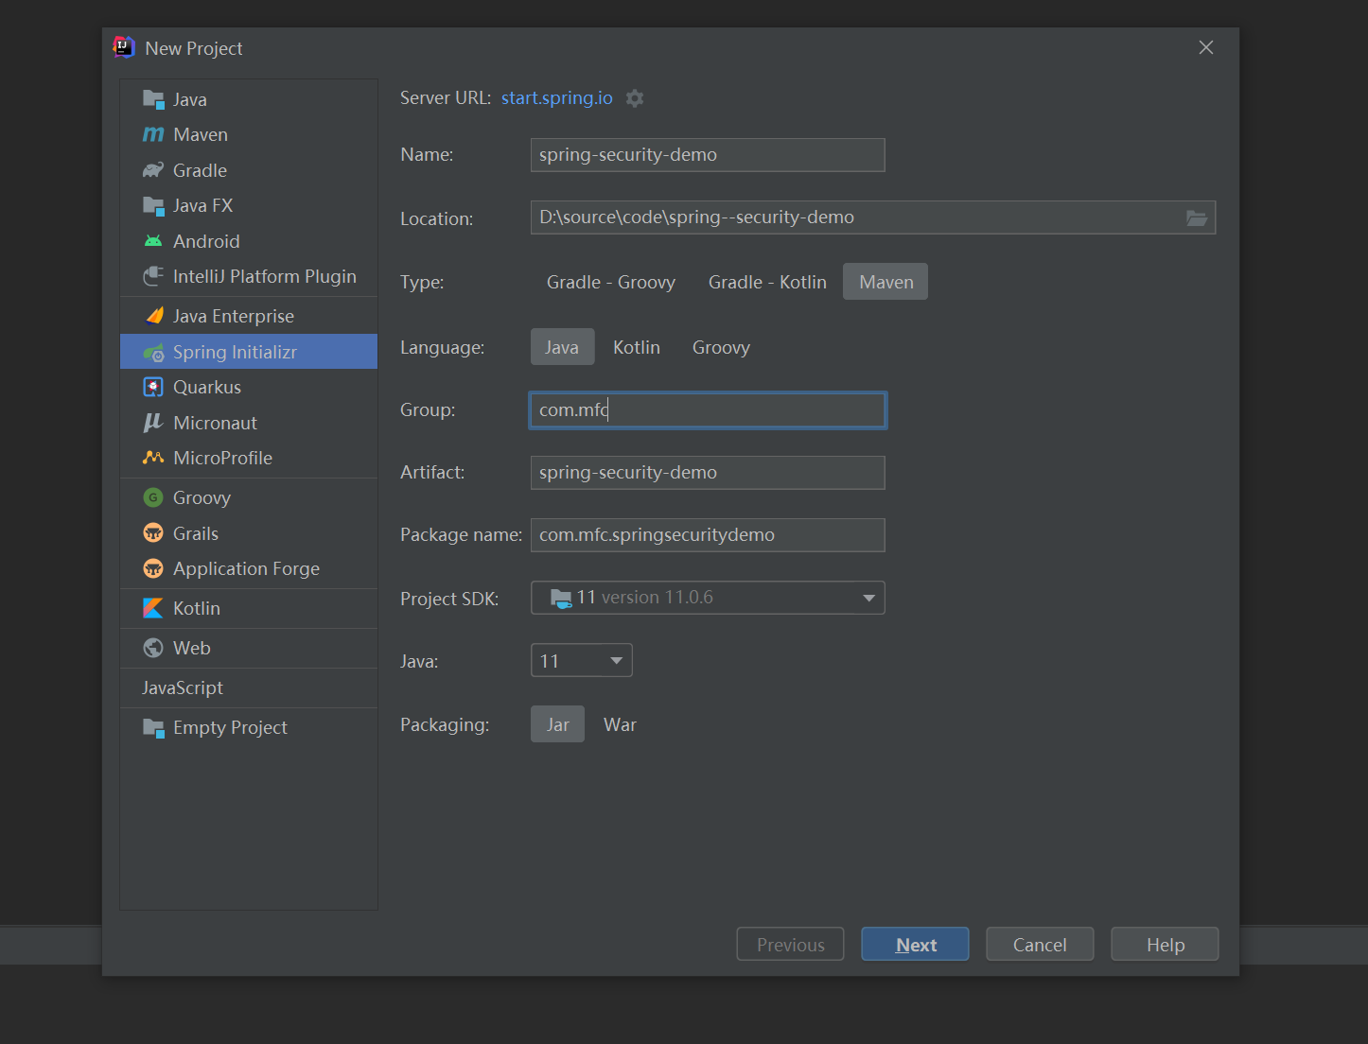Click the Java Enterprise flame icon
The height and width of the screenshot is (1044, 1368).
click(x=153, y=316)
